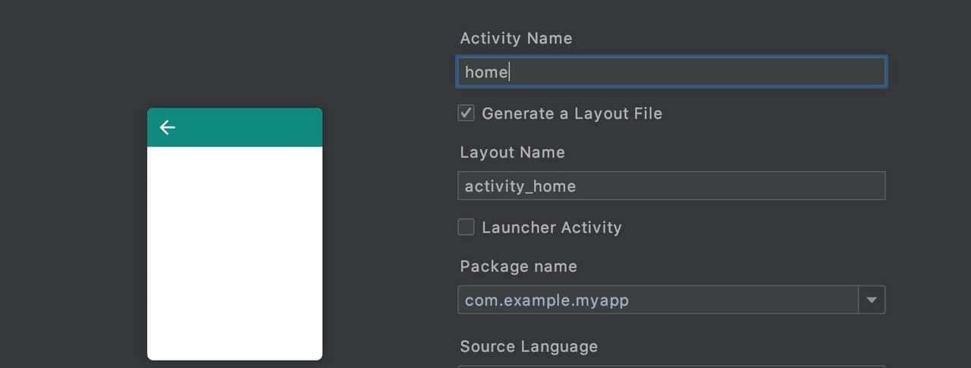Screen dimensions: 971x368
Task: Click the checkmark in the ticked checkbox
Action: (467, 114)
